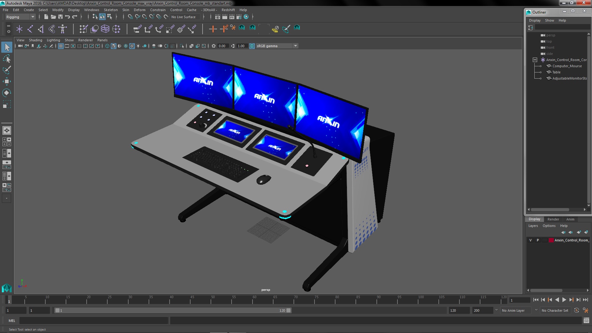Redo the action with the toolbar arrow icon

75,17
